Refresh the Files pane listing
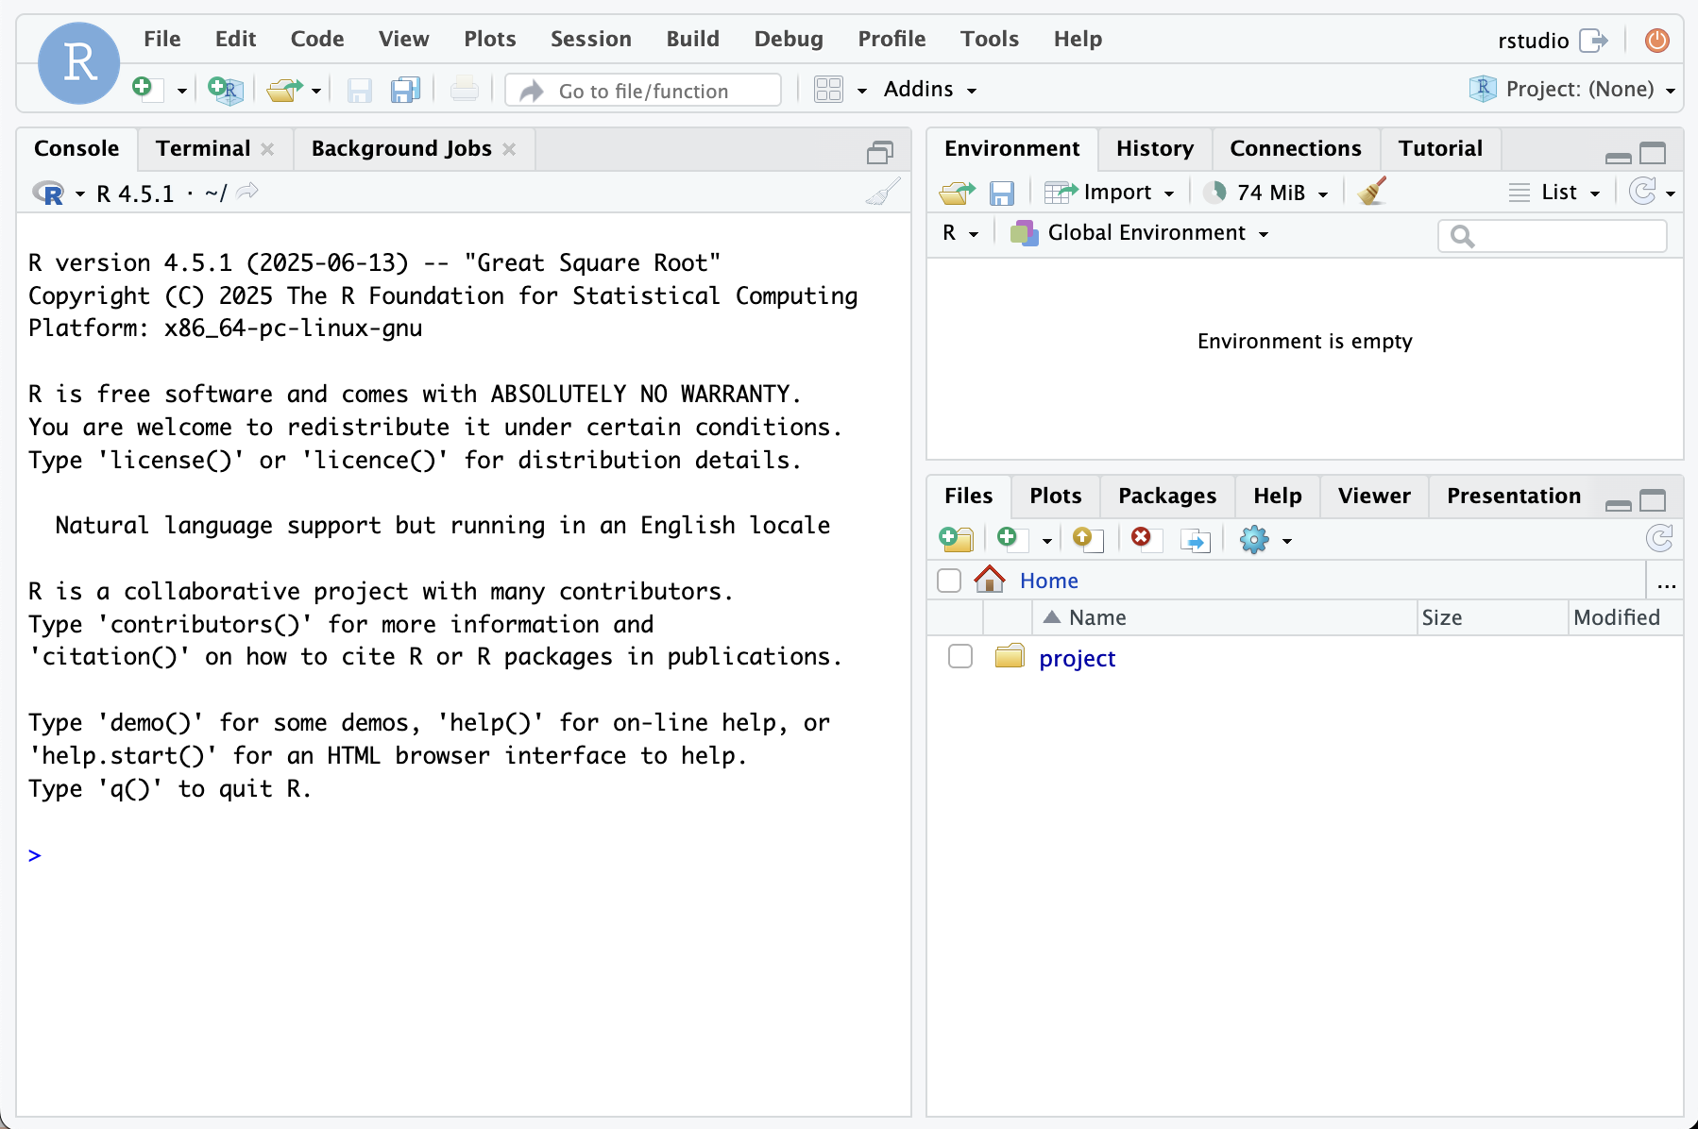 [1659, 538]
